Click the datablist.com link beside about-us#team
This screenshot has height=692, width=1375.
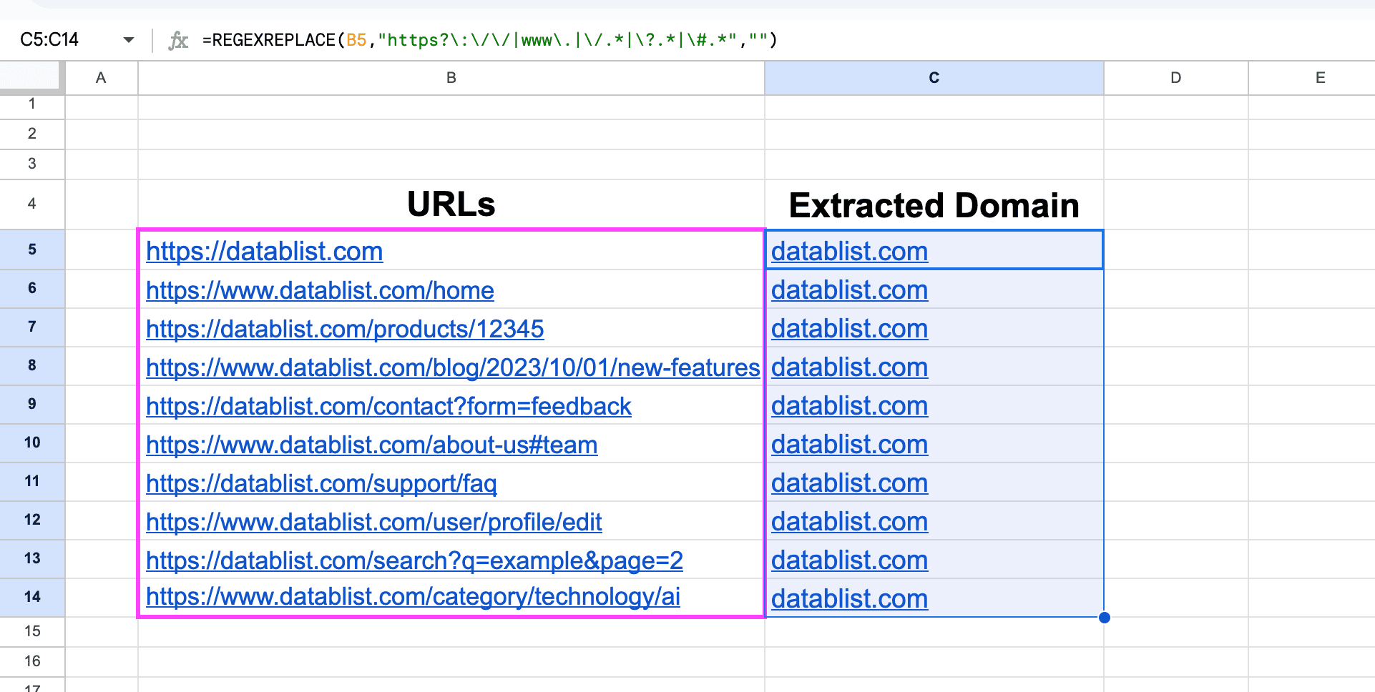(848, 445)
